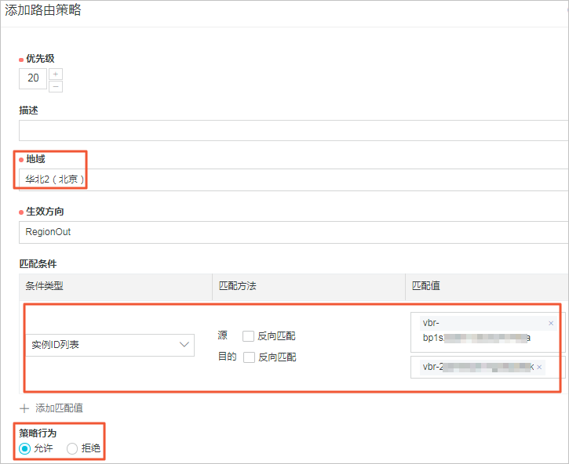569x464 pixels.
Task: Check 反向匹配 for the 源 row
Action: (248, 336)
